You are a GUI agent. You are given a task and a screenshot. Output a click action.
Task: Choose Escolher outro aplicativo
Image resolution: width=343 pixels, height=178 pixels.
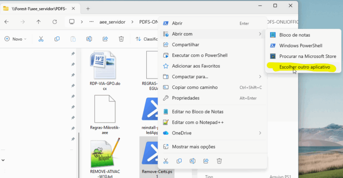(304, 67)
